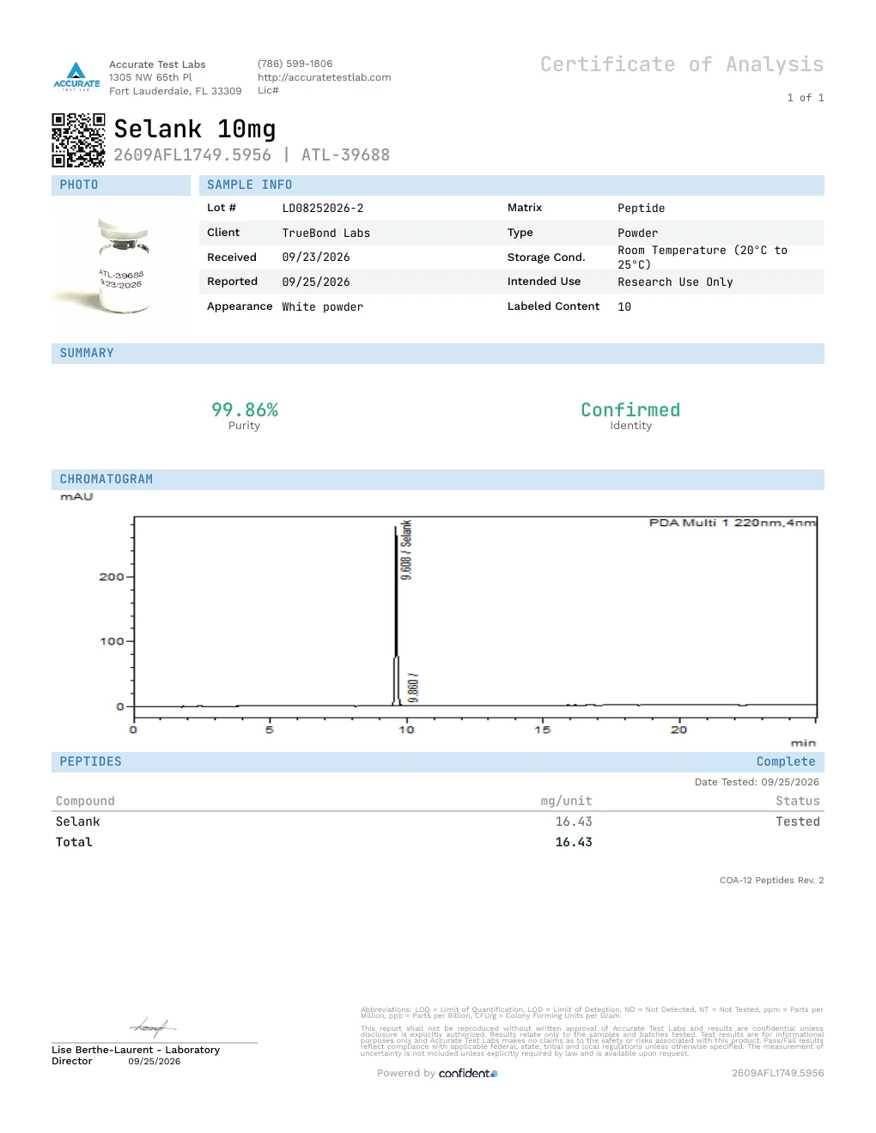This screenshot has height=1133, width=876.
Task: Click the Selank compound row name
Action: [78, 822]
